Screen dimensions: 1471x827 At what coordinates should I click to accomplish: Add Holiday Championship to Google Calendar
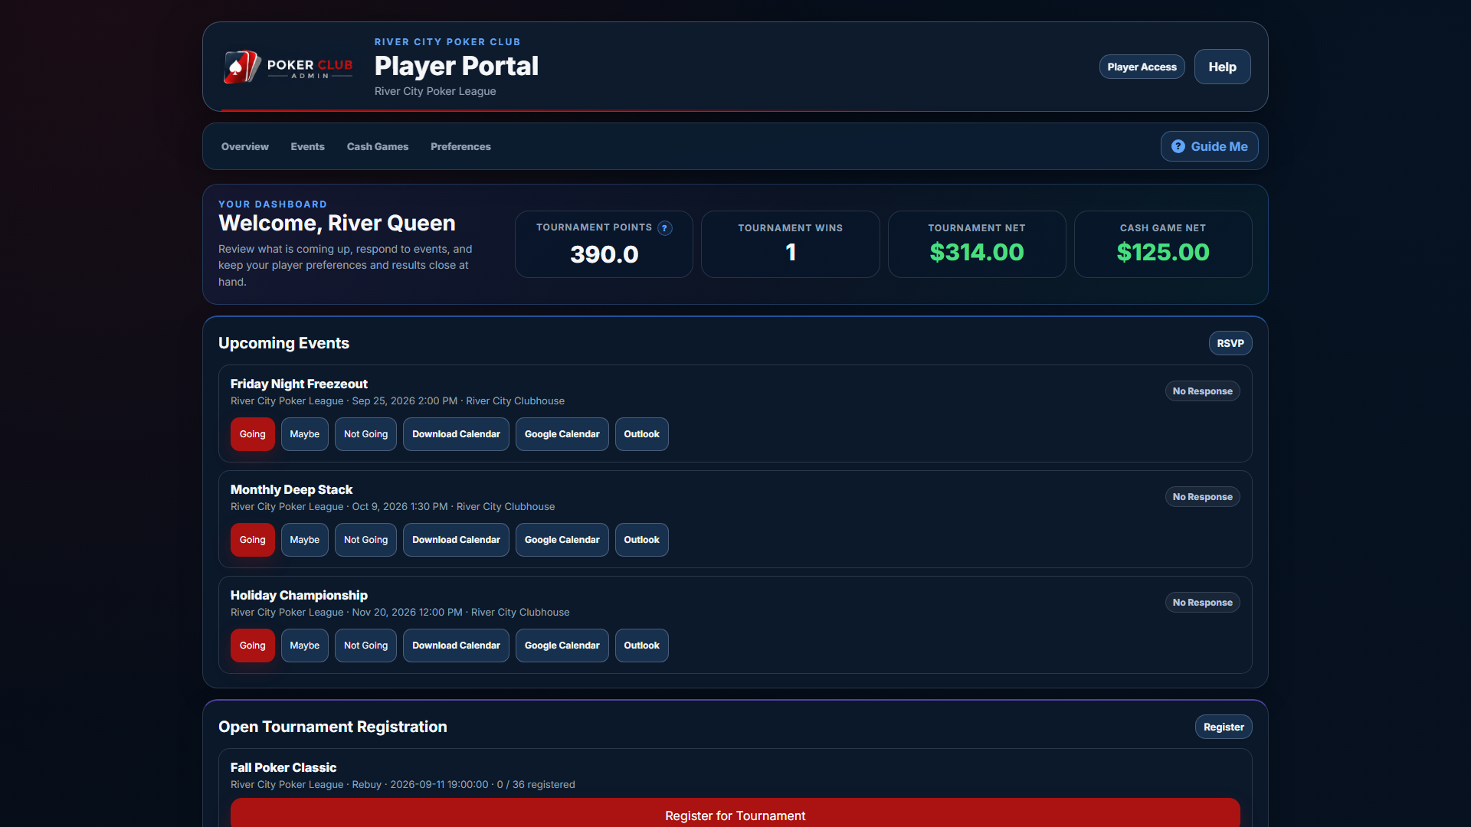562,646
